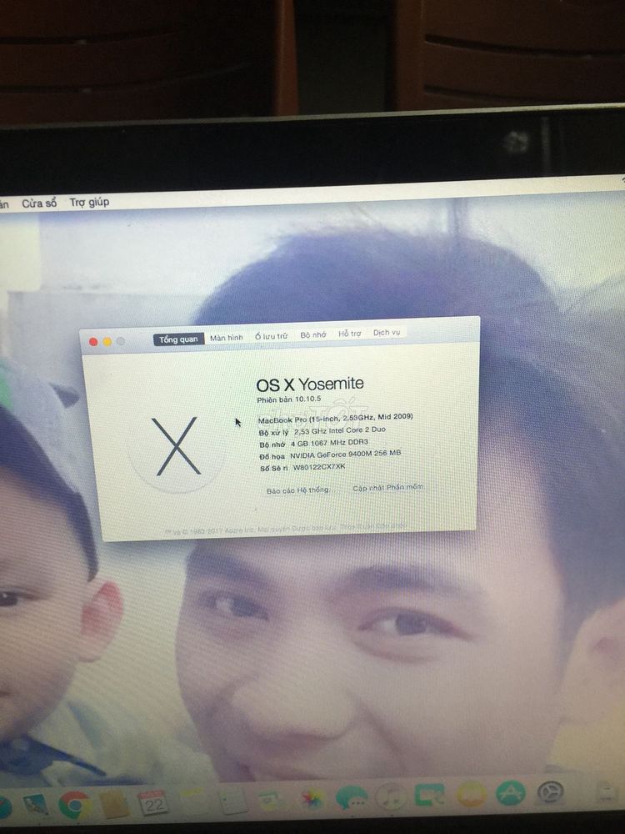
Task: Switch to the Tổng quan tab
Action: tap(178, 339)
